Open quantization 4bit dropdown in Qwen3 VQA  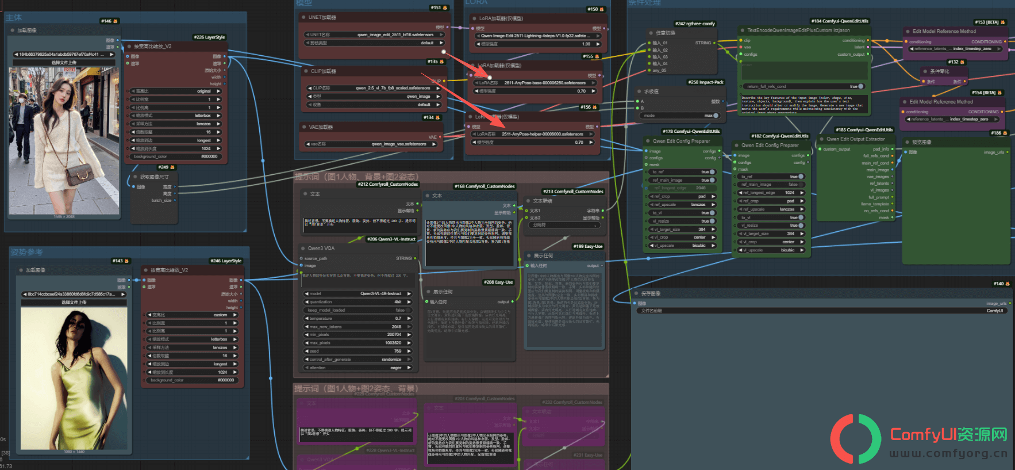coord(357,302)
